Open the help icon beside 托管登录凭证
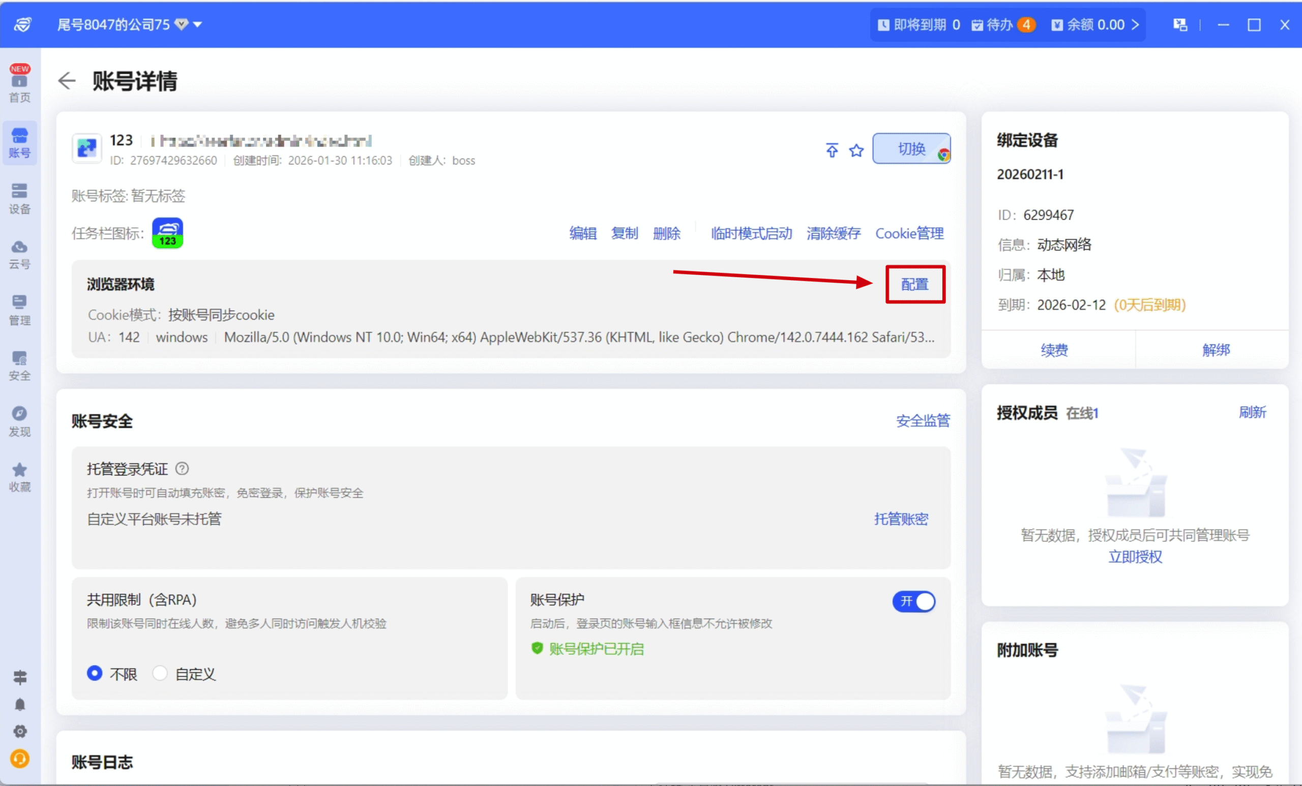The image size is (1302, 786). [182, 469]
